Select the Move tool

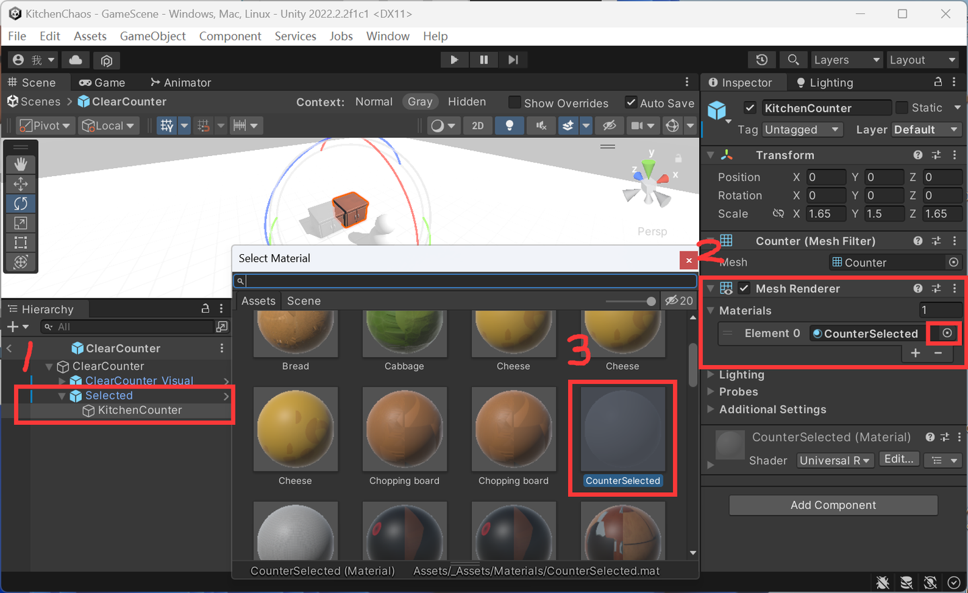point(20,184)
